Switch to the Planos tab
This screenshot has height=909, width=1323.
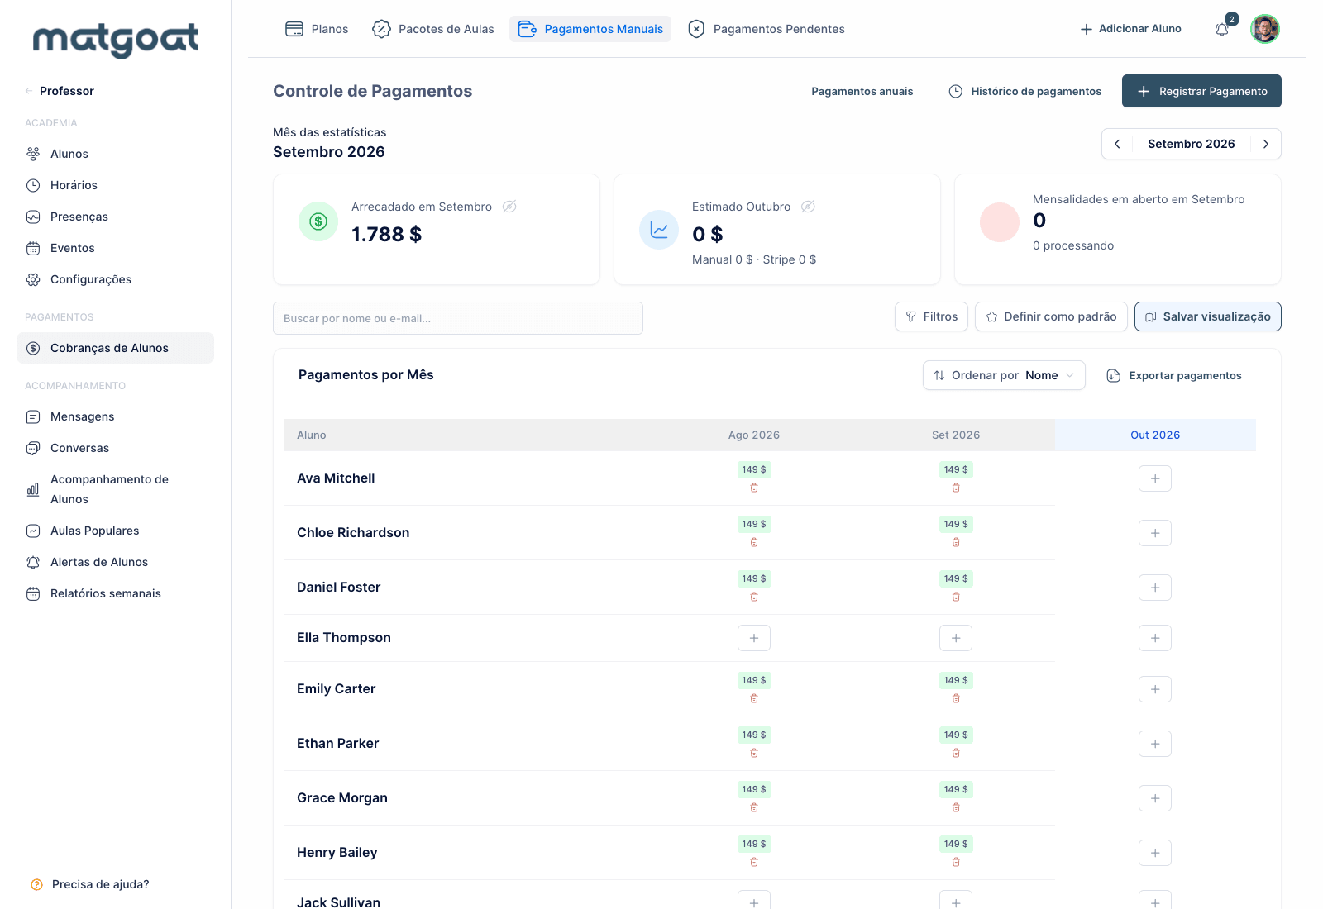(x=317, y=29)
